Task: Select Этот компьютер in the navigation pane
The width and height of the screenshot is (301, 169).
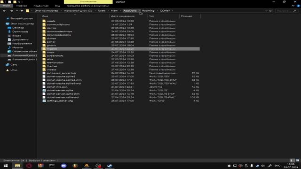Action: pyautogui.click(x=22, y=24)
